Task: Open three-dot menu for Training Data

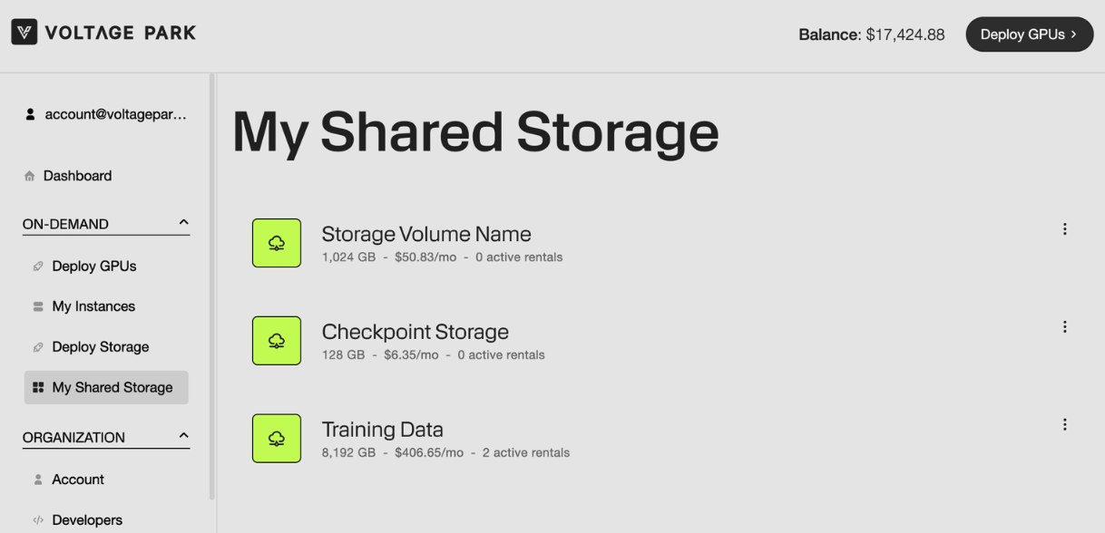Action: click(1064, 425)
